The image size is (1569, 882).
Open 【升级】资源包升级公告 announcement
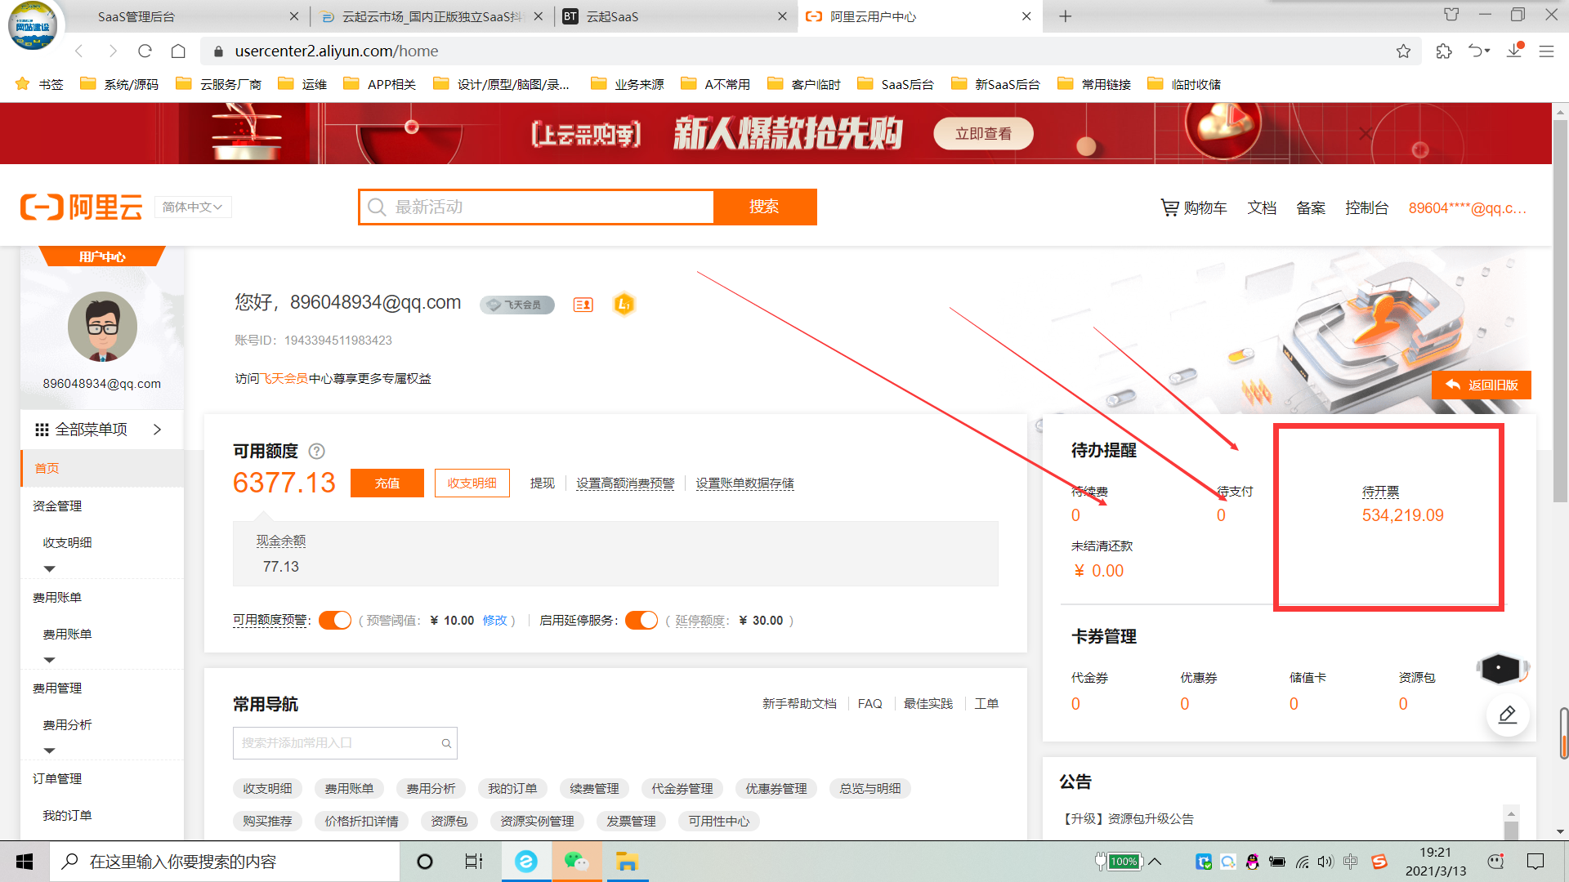(1127, 819)
